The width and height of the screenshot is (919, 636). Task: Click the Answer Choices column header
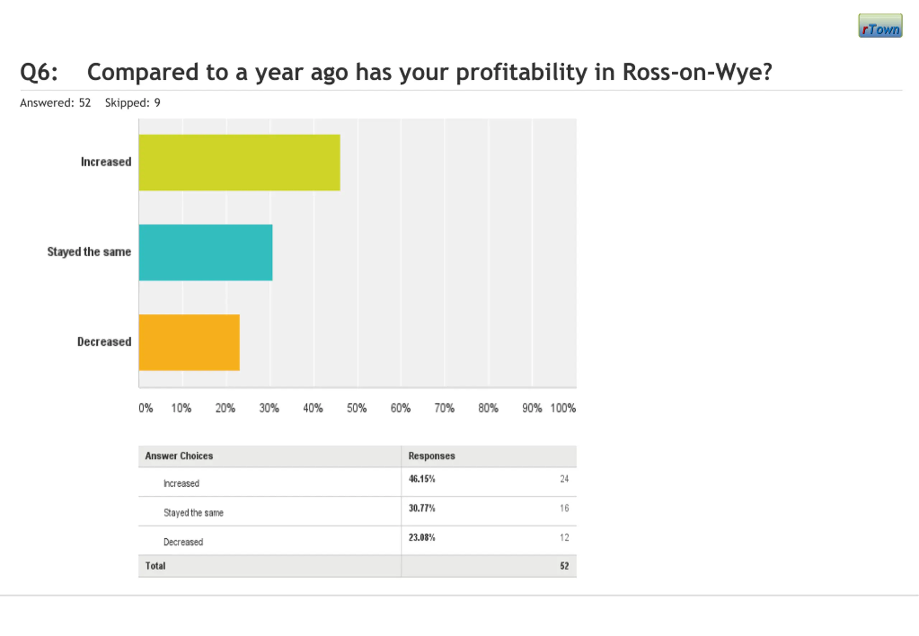179,456
